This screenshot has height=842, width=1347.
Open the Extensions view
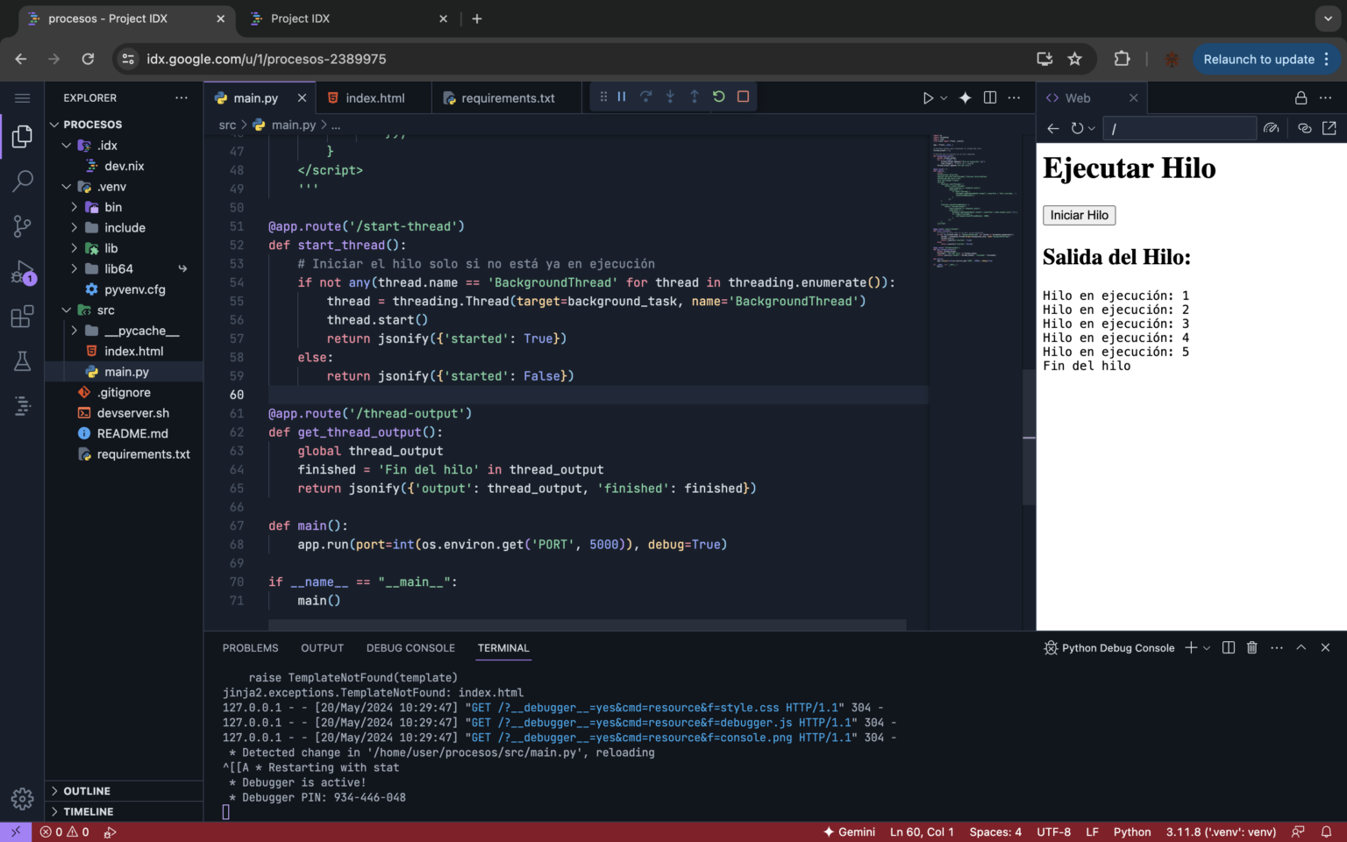[x=22, y=317]
